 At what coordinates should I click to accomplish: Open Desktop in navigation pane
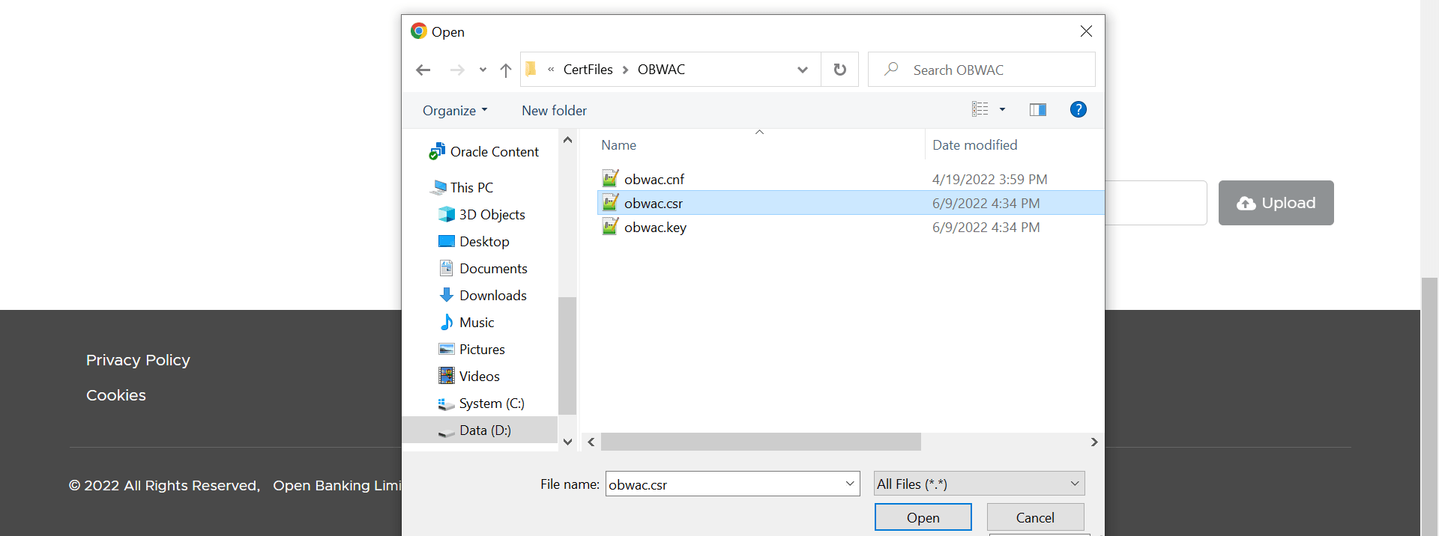(x=484, y=242)
